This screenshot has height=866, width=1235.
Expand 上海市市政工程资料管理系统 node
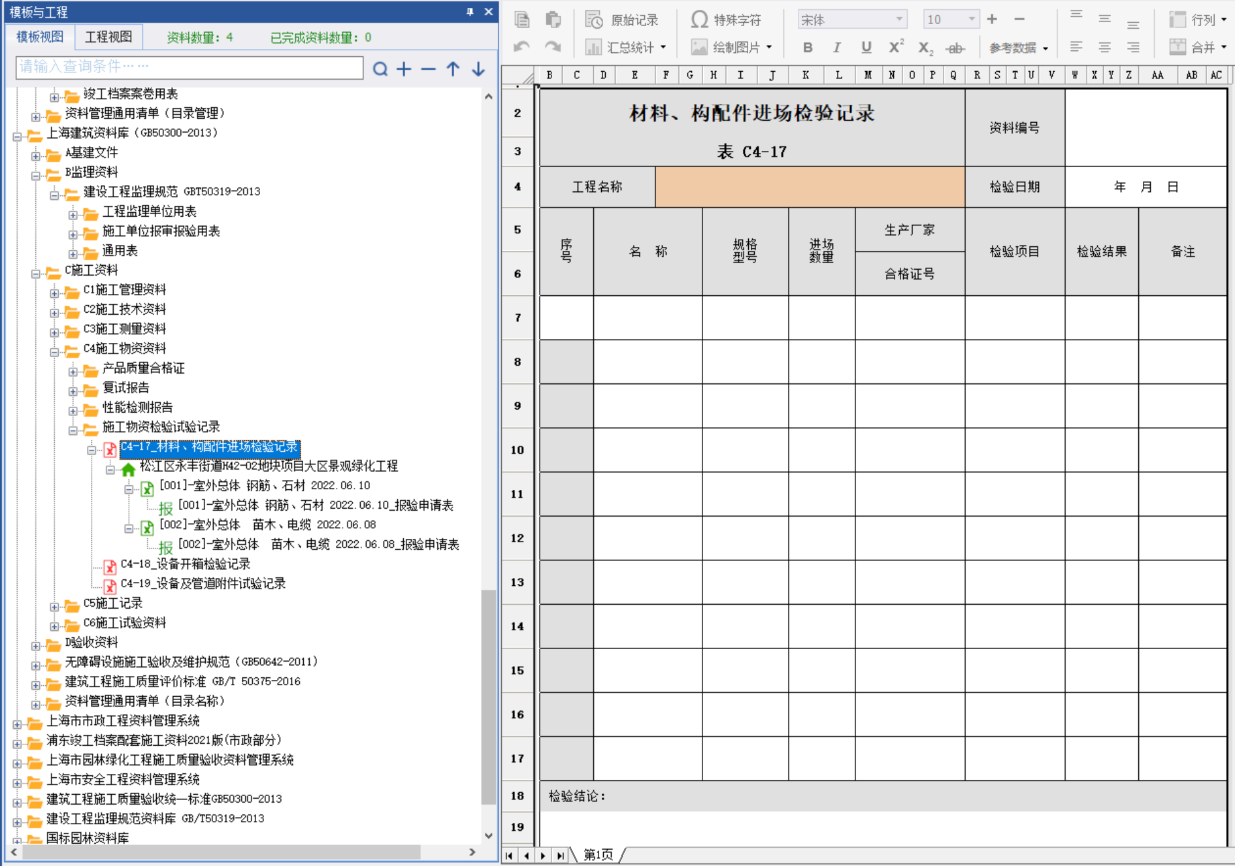(x=18, y=724)
